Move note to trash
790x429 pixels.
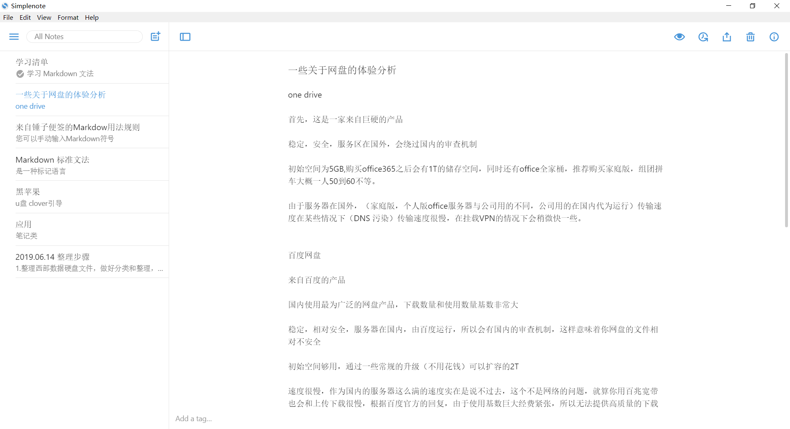pyautogui.click(x=750, y=37)
